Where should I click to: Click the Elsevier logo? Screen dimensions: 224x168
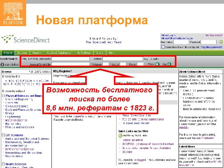click(x=13, y=13)
